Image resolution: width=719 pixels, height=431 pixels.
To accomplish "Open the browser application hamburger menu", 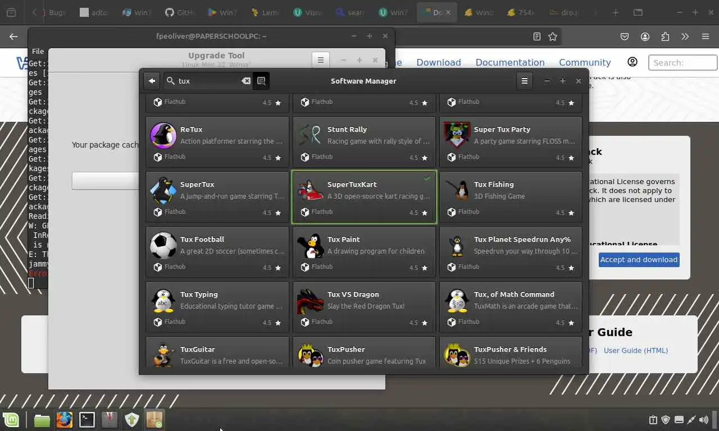I will pos(706,36).
